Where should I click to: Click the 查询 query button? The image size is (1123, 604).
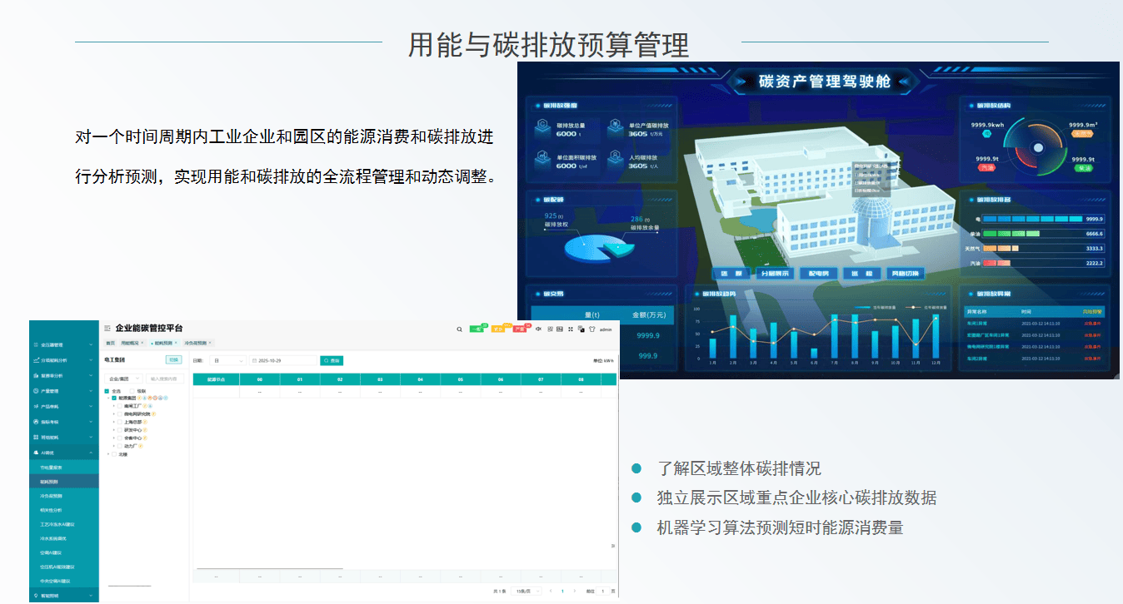click(x=332, y=361)
